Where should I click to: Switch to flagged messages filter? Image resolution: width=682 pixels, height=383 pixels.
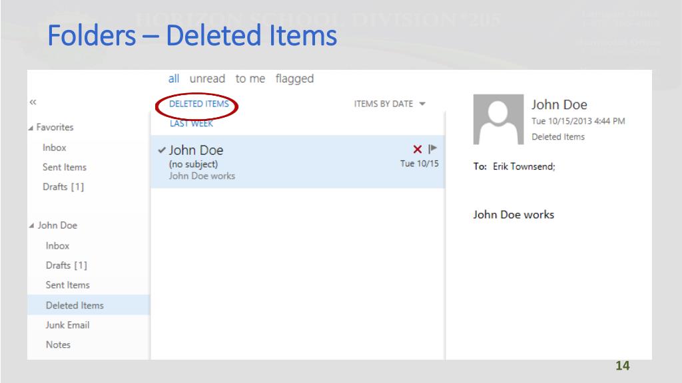click(294, 78)
